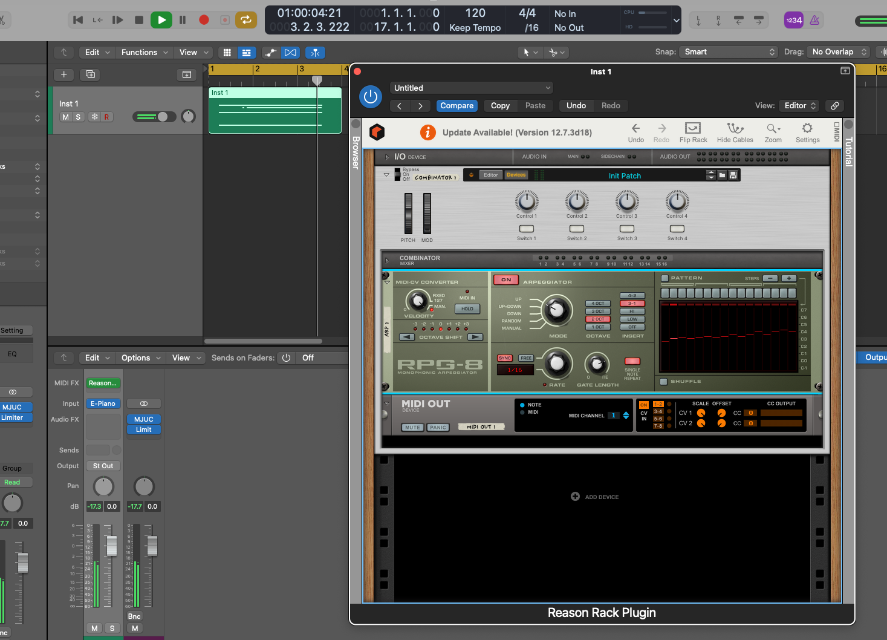Open the pointer tool dropdown
Image resolution: width=887 pixels, height=640 pixels.
coord(530,53)
